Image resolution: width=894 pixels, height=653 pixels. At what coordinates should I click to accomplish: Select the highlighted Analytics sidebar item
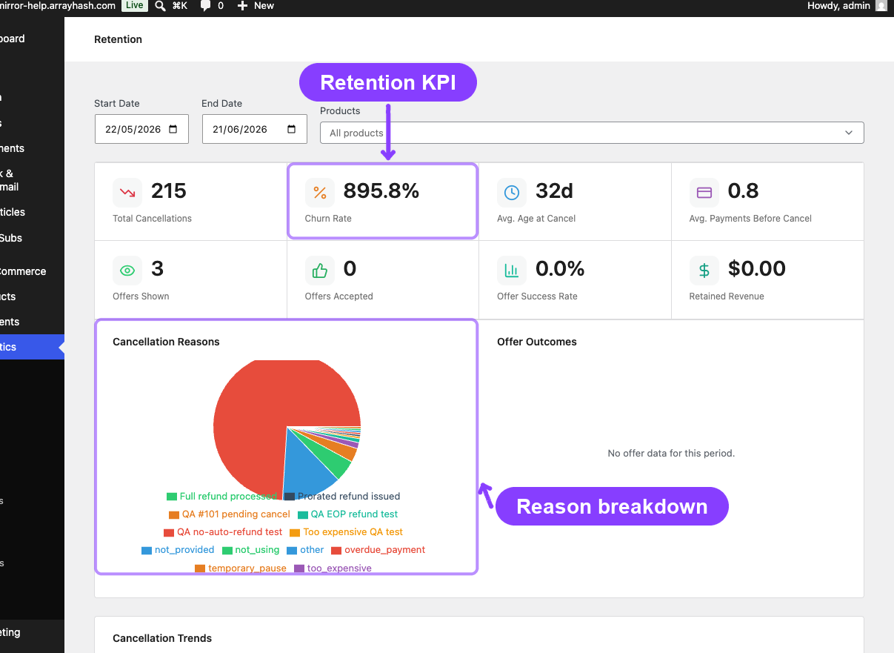coord(32,347)
